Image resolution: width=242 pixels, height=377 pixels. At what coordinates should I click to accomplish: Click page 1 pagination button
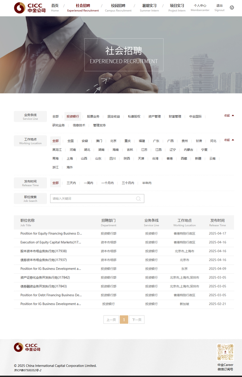coord(124,320)
